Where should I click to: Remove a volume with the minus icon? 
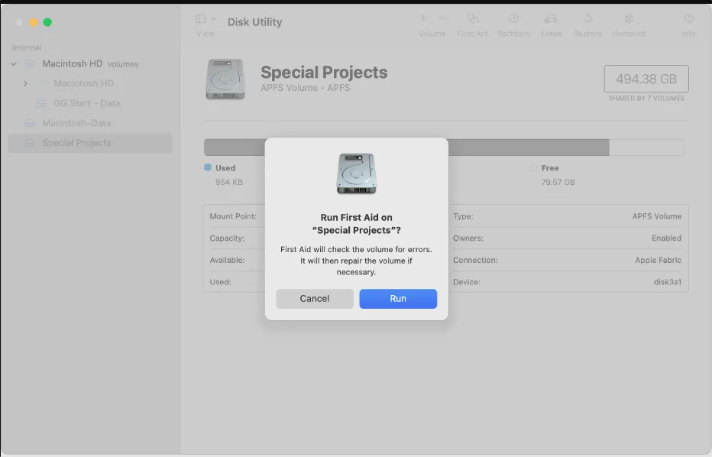coord(442,18)
